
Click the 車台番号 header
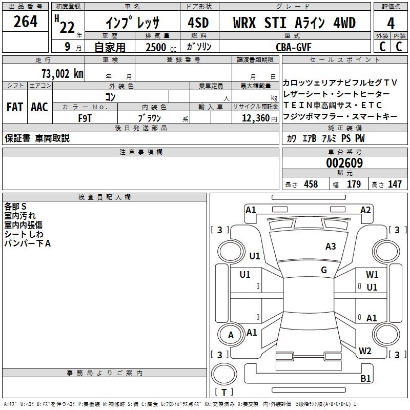tap(344, 152)
